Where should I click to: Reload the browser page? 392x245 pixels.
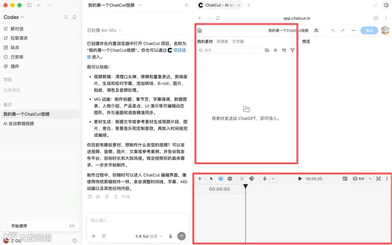click(x=218, y=18)
